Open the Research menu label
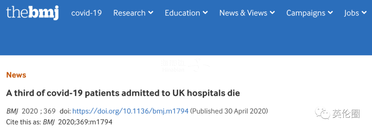Viewport: 372px width, 130px height. [129, 13]
